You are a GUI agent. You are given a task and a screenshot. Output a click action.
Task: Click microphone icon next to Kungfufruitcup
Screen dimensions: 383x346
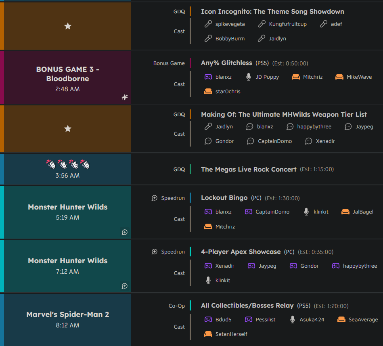pyautogui.click(x=262, y=24)
